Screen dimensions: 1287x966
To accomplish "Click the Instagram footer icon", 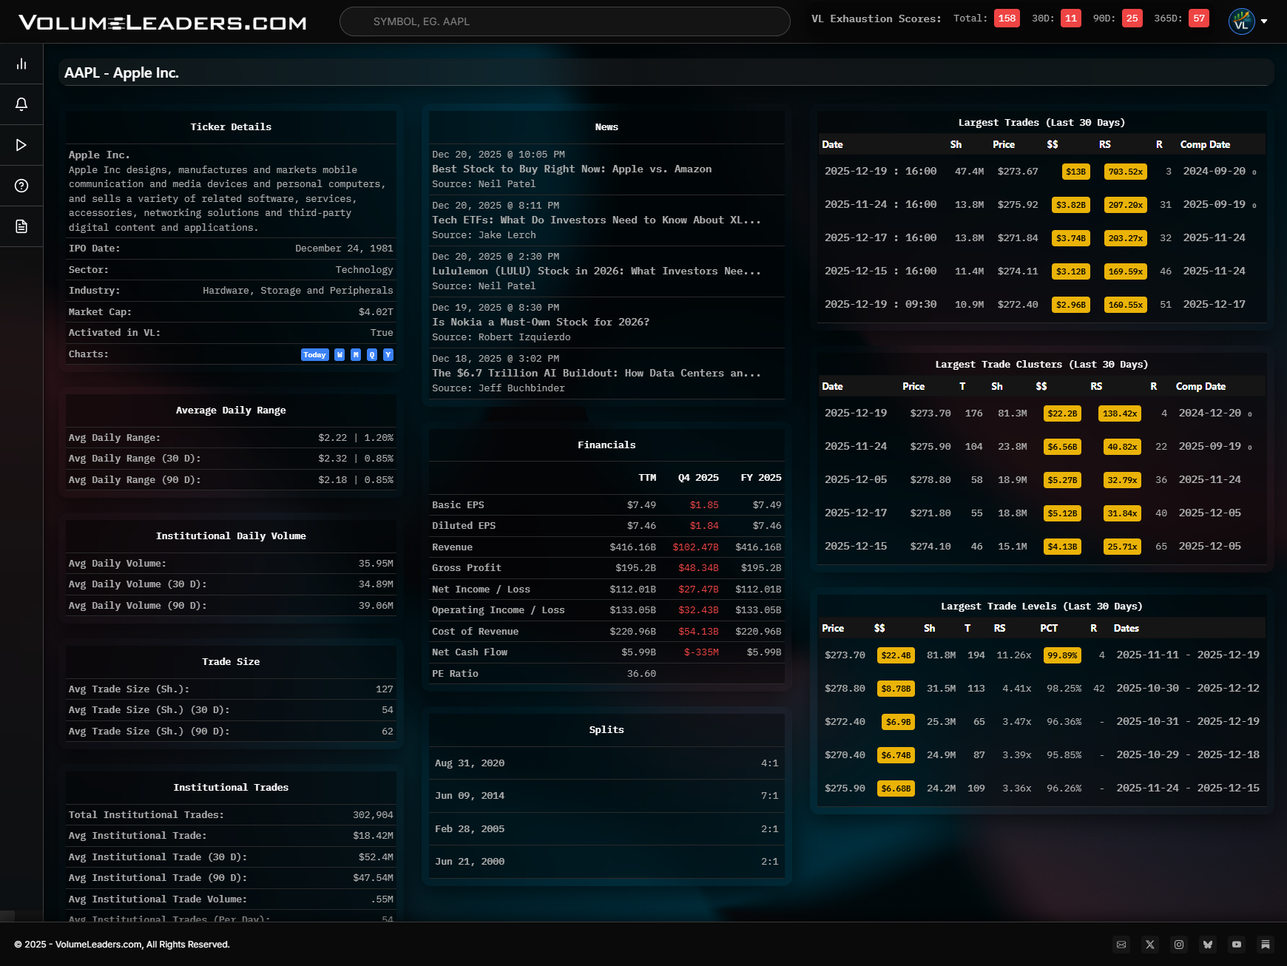I will tap(1178, 945).
